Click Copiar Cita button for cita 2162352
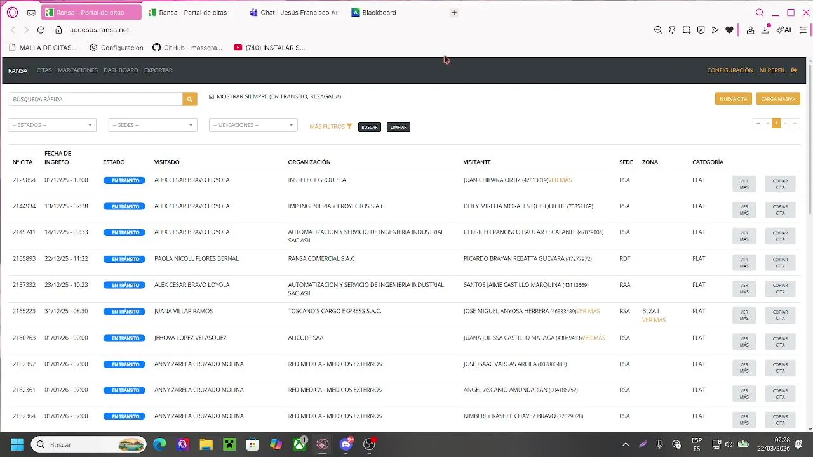This screenshot has width=813, height=457. 780,368
